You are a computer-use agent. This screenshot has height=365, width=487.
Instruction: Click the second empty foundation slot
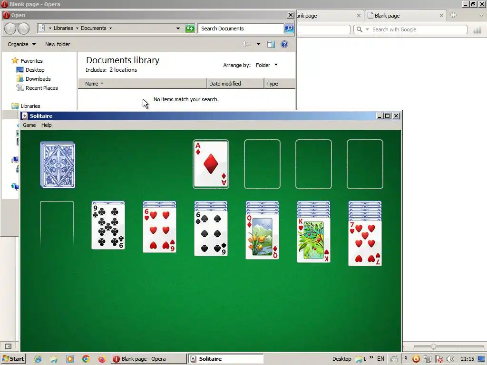(x=314, y=164)
